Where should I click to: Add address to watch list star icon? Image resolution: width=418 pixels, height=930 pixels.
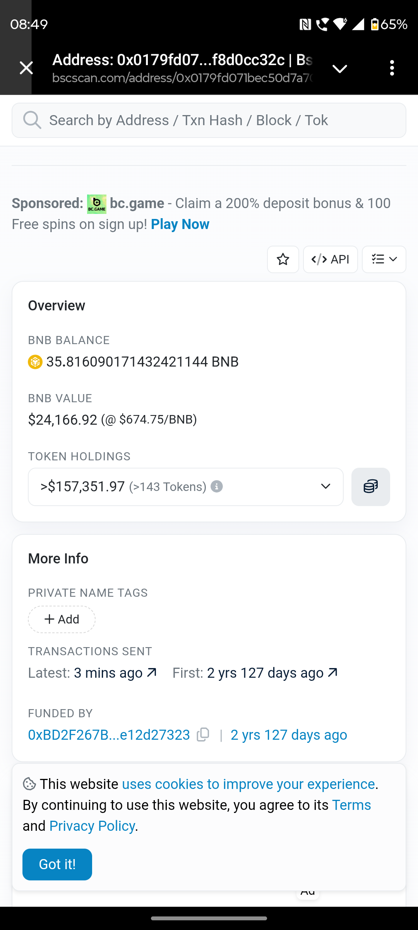[283, 259]
